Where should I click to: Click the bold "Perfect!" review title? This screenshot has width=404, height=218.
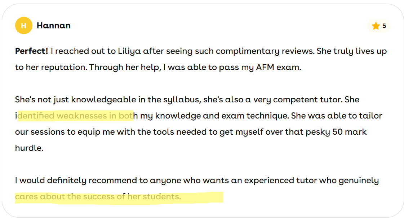point(31,51)
